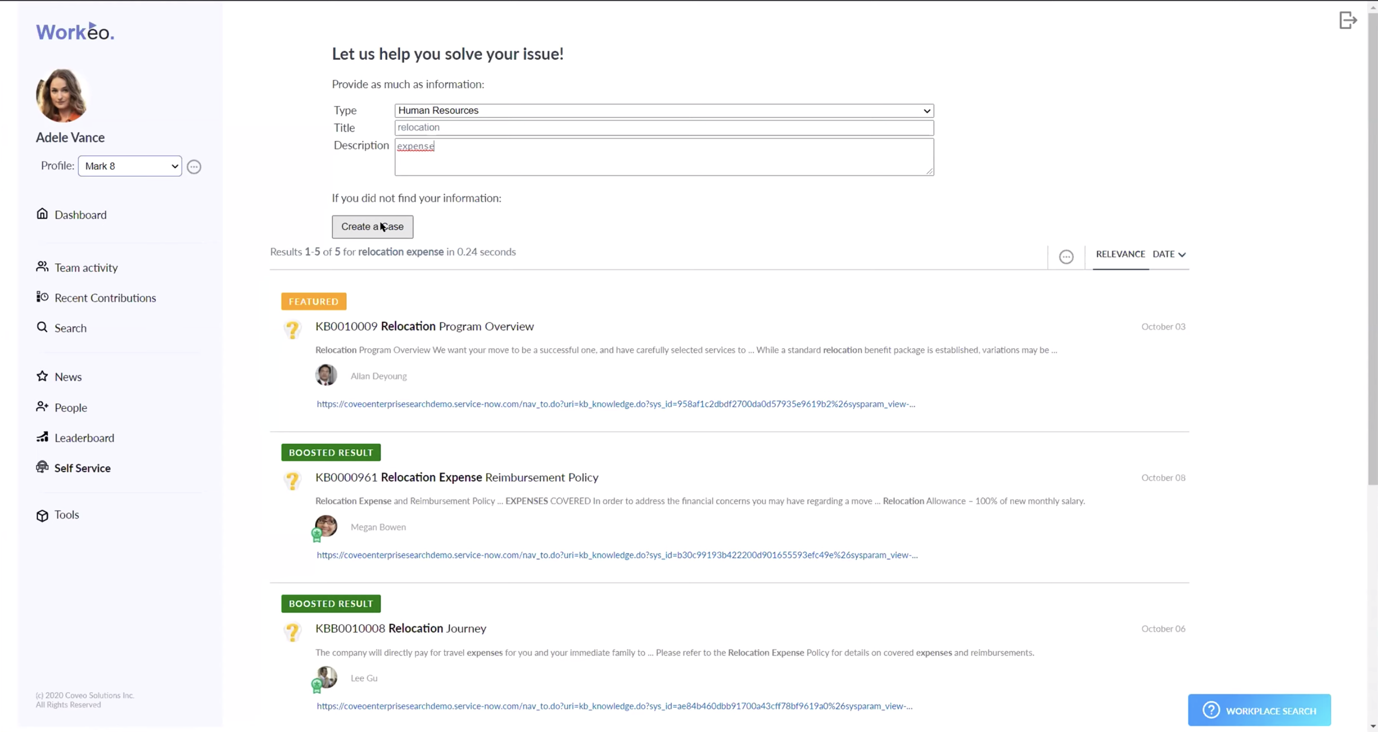The height and width of the screenshot is (732, 1378).
Task: Click the News star icon
Action: (x=42, y=376)
